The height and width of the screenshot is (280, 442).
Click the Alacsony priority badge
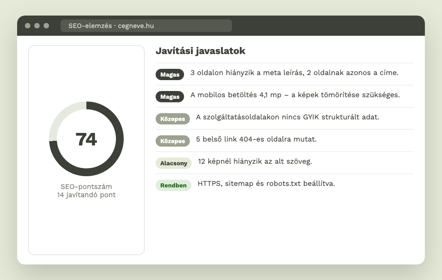[x=174, y=163]
